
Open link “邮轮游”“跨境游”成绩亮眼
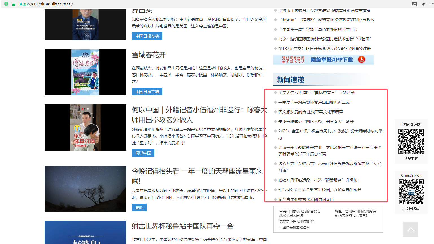[x=326, y=20]
